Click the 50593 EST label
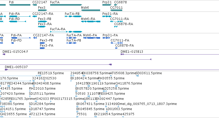The width and height of the screenshot is (219, 118). pyautogui.click(x=80, y=94)
